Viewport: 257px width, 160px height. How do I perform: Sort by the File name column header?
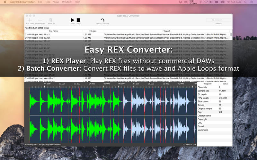tap(53, 31)
